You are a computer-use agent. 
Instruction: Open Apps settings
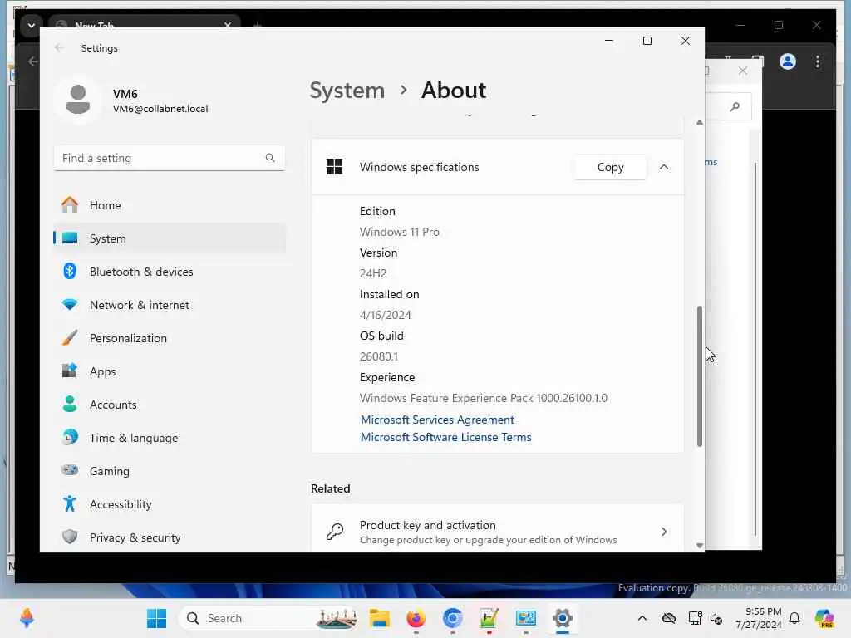[x=170, y=371]
